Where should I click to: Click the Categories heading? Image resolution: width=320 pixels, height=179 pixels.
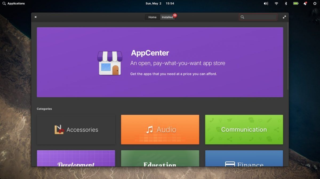[44, 109]
